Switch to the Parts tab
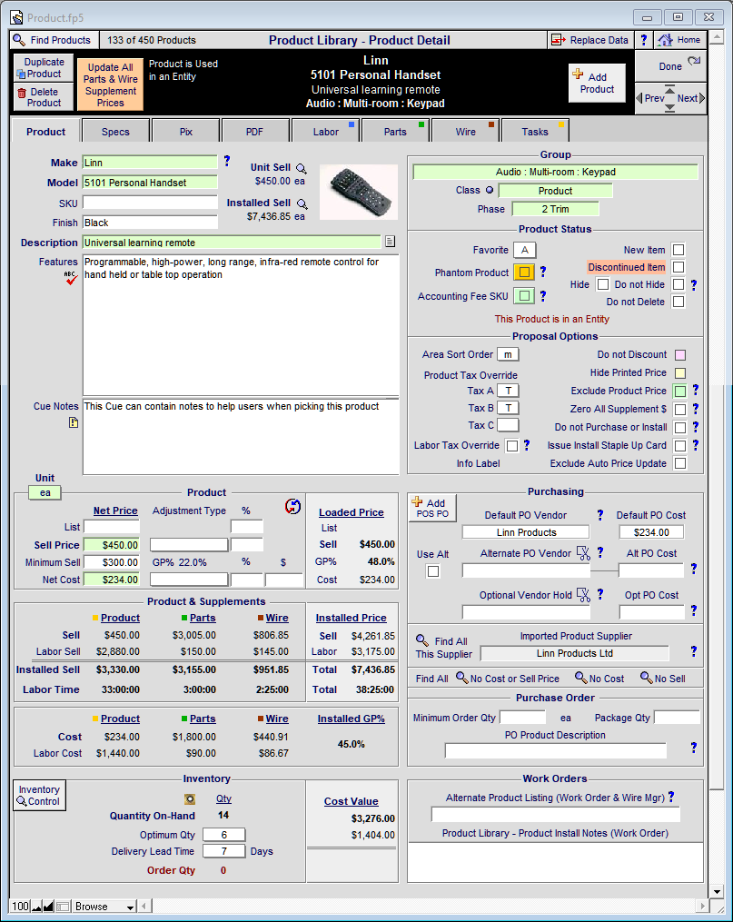 coord(395,132)
